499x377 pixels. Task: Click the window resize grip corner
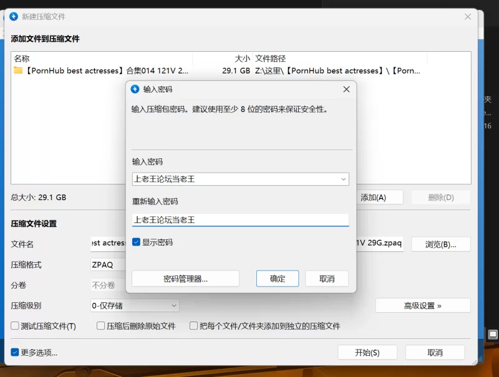coord(474,361)
